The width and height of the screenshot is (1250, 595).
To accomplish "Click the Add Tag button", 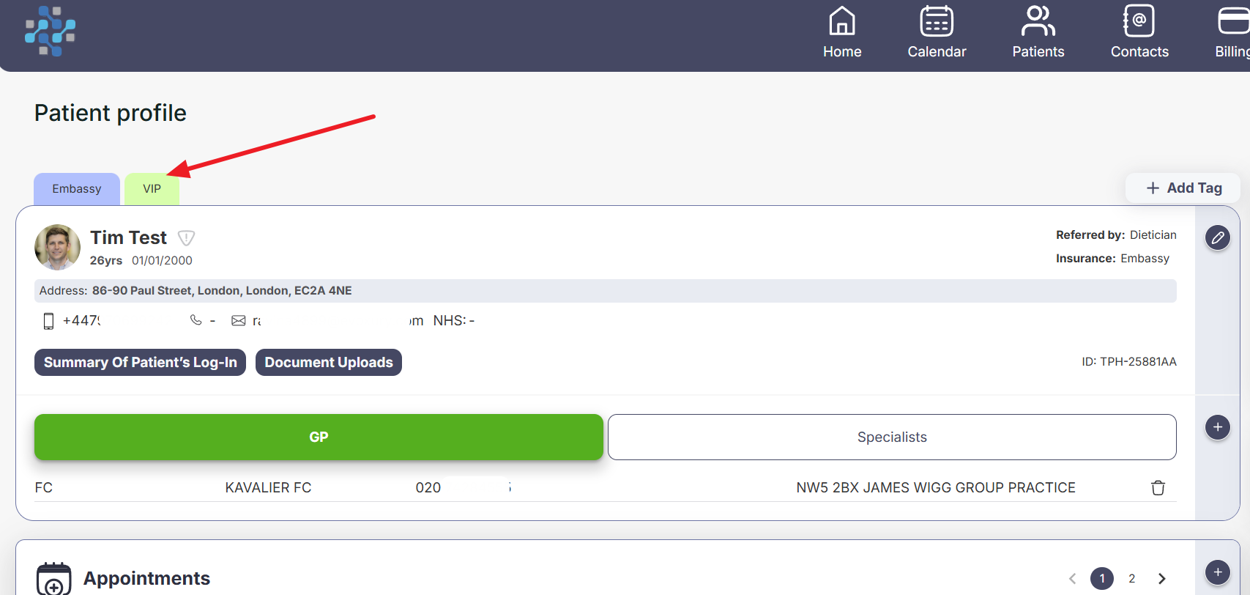I will (1183, 188).
